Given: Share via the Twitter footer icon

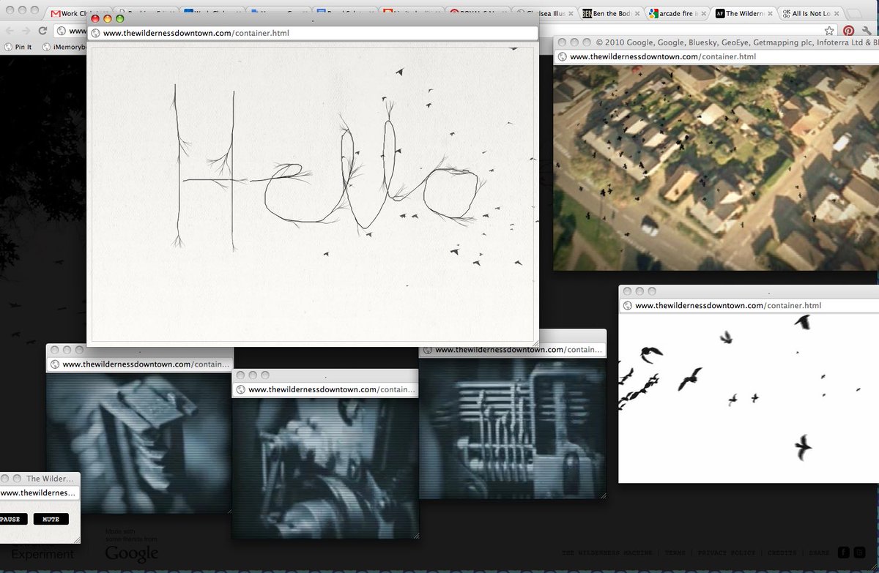Looking at the screenshot, I should pyautogui.click(x=859, y=553).
